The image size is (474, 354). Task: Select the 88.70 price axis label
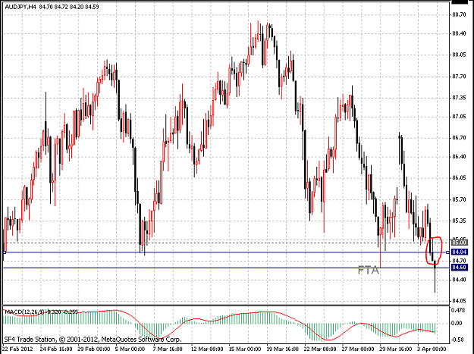pyautogui.click(x=459, y=14)
